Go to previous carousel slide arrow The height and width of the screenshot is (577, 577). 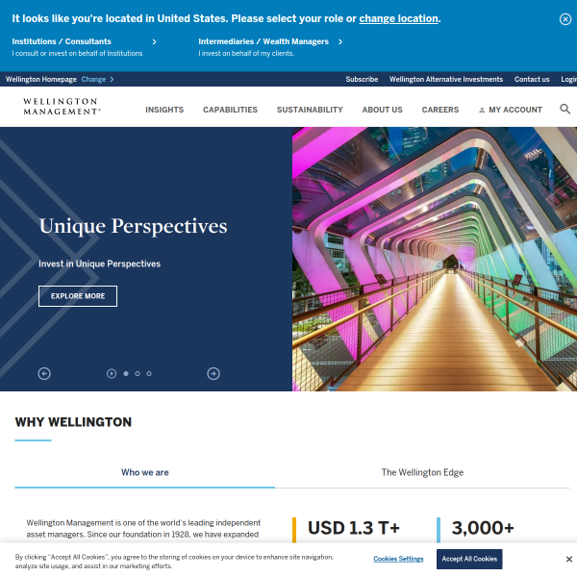[x=44, y=373]
